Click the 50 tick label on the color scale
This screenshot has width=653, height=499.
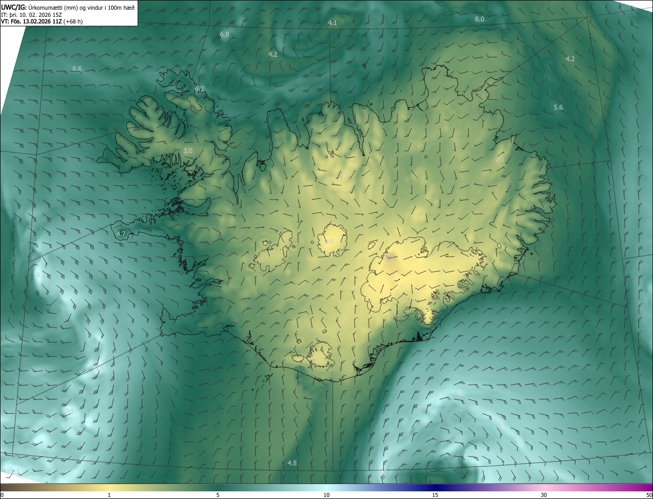click(649, 495)
